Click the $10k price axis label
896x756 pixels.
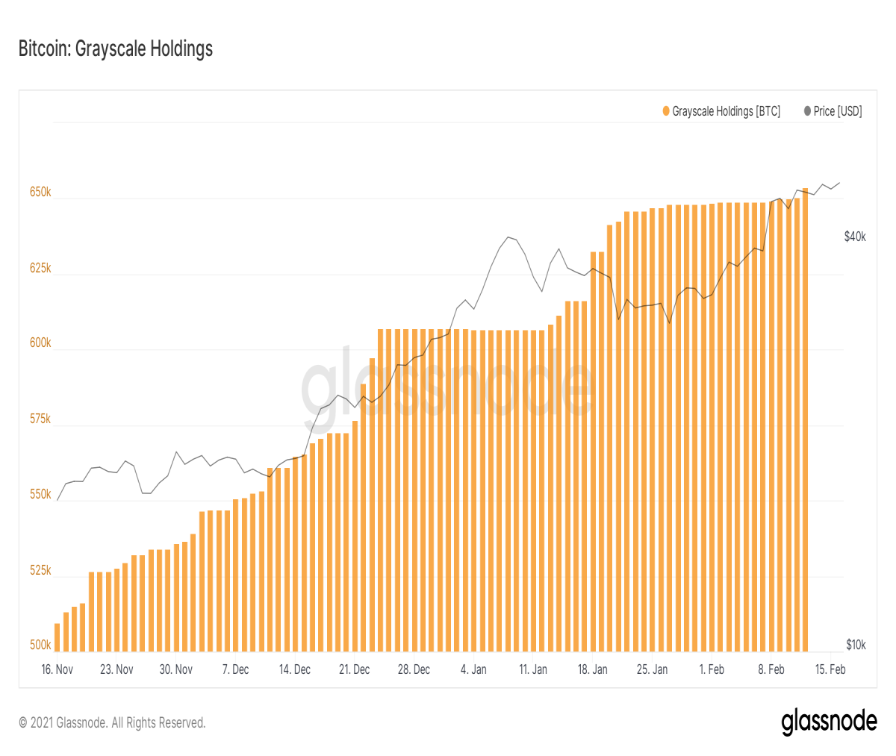[x=856, y=645]
